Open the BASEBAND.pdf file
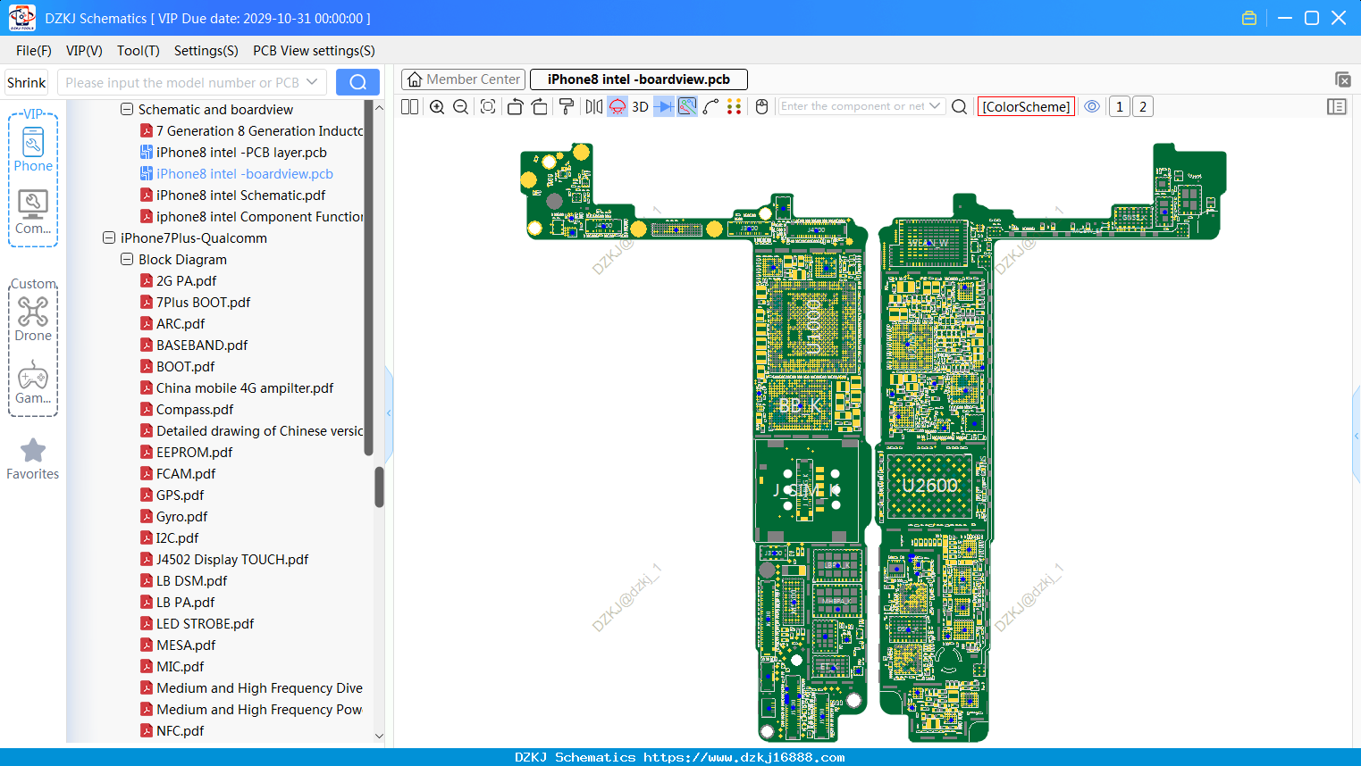Image resolution: width=1361 pixels, height=766 pixels. click(202, 346)
